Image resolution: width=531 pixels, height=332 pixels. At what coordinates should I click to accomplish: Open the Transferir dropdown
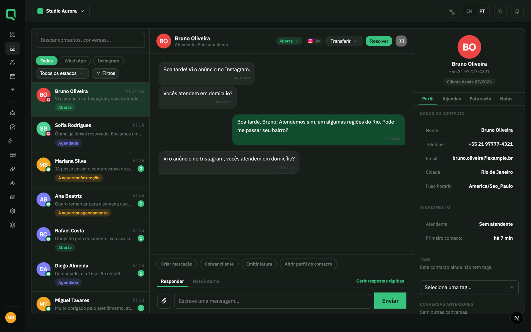344,41
